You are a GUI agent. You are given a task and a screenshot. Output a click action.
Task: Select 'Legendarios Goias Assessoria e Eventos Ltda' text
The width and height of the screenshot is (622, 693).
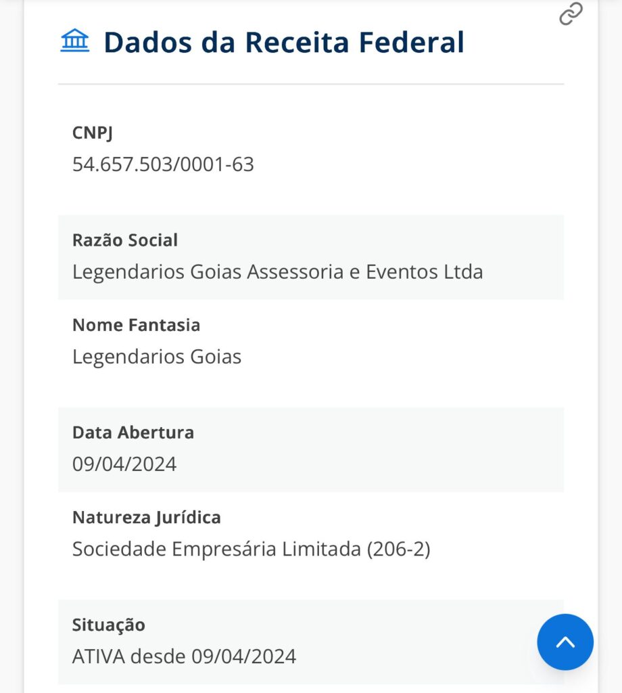(x=277, y=272)
